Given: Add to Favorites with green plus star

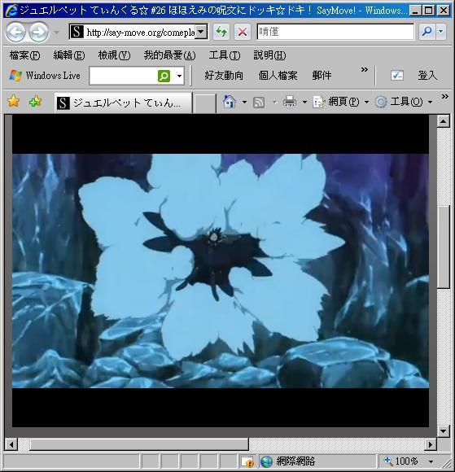Looking at the screenshot, I should pos(35,101).
